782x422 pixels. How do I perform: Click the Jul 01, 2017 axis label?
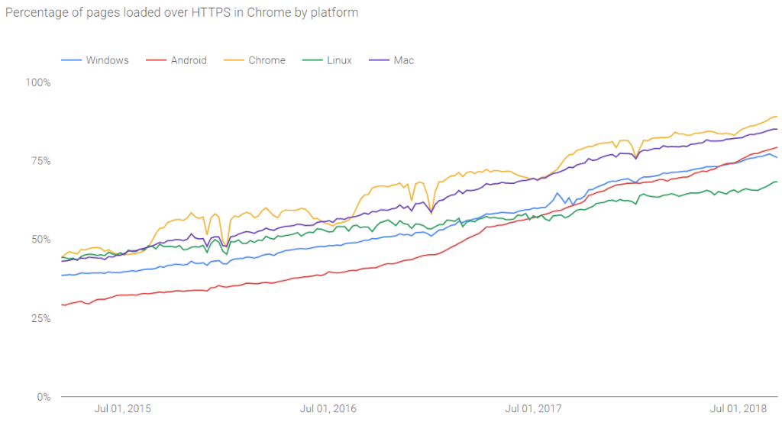coord(533,409)
